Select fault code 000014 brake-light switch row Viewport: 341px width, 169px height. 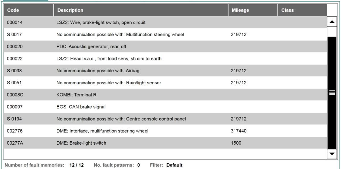[166, 22]
